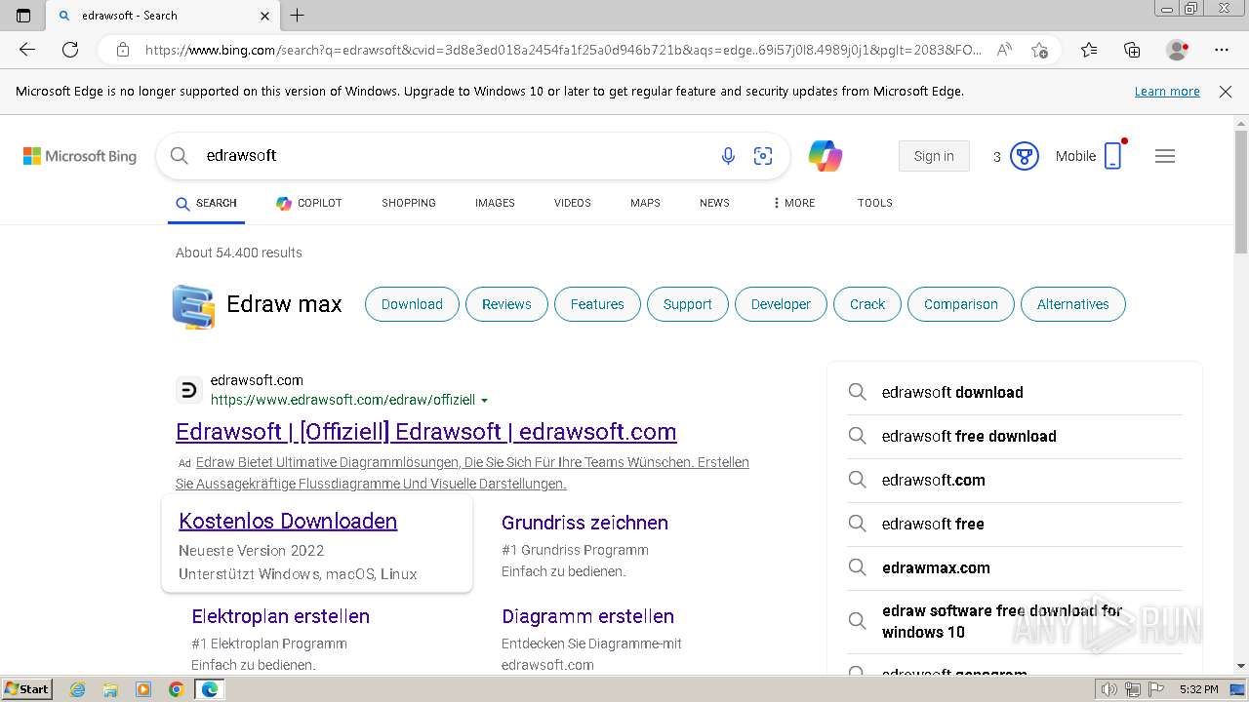Switch to the VIDEOS tab

point(573,203)
